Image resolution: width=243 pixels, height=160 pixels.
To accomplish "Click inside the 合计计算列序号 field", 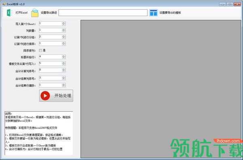I will 51,70.
